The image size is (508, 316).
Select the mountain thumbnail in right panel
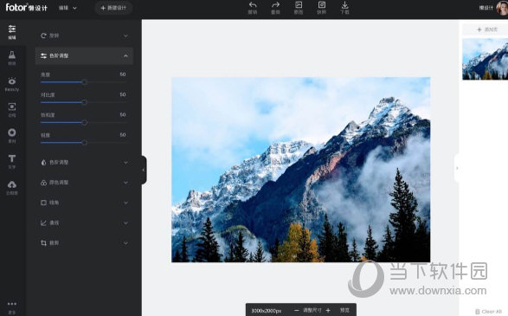point(485,59)
